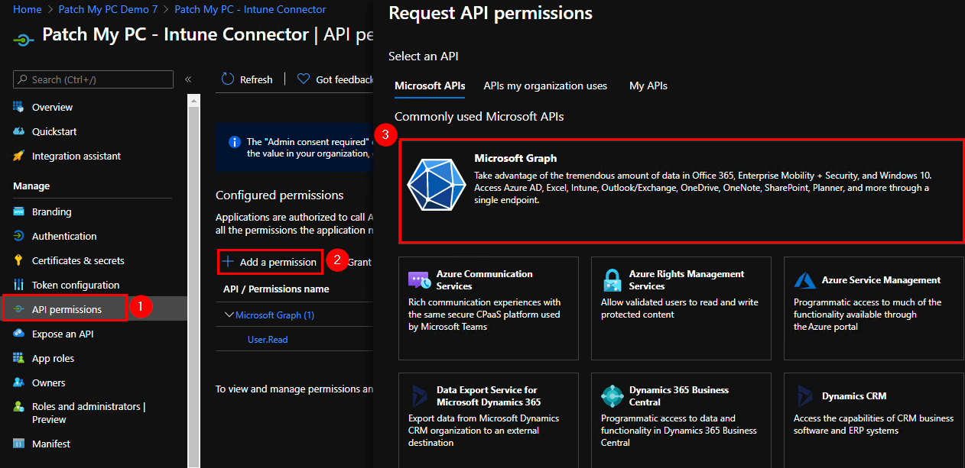The width and height of the screenshot is (965, 468).
Task: Click the Azure Communication Services icon
Action: pos(420,280)
